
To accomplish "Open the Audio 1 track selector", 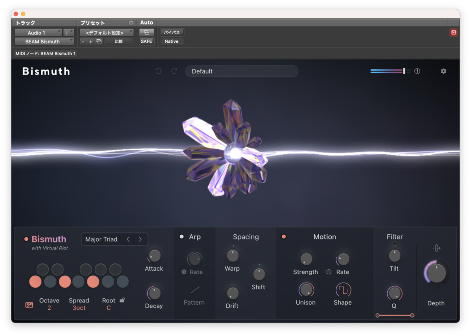I will pyautogui.click(x=39, y=33).
